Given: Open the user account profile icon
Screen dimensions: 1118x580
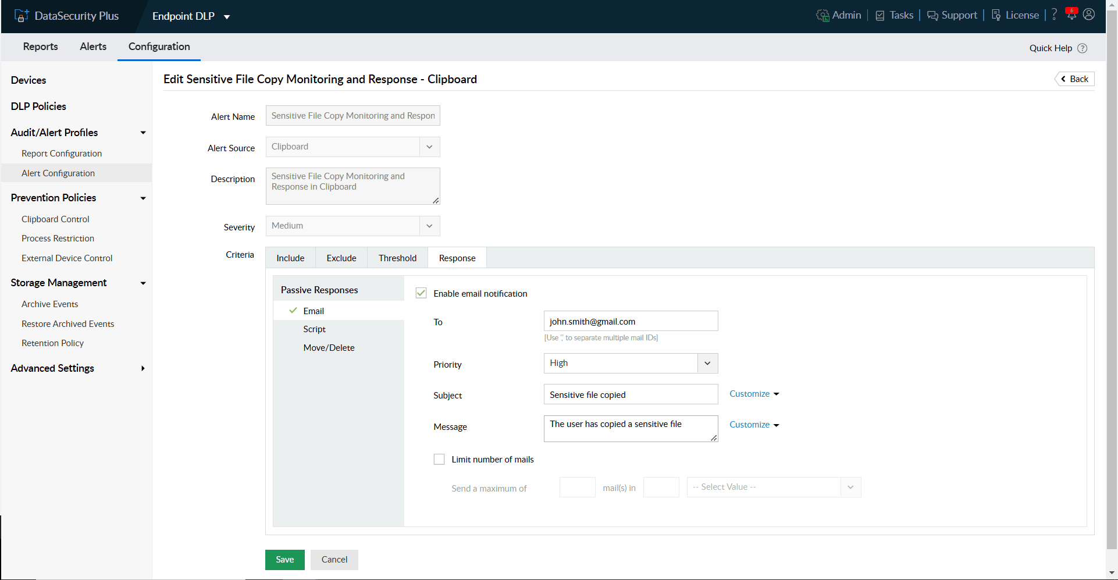Looking at the screenshot, I should (1089, 15).
